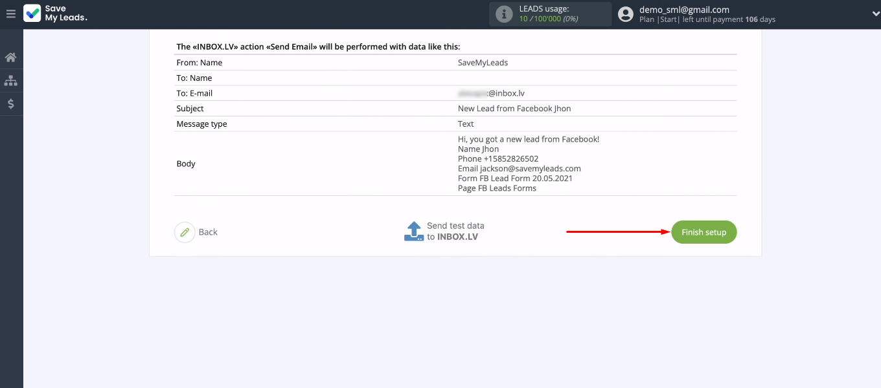Expand the account dropdown chevron

coord(876,14)
